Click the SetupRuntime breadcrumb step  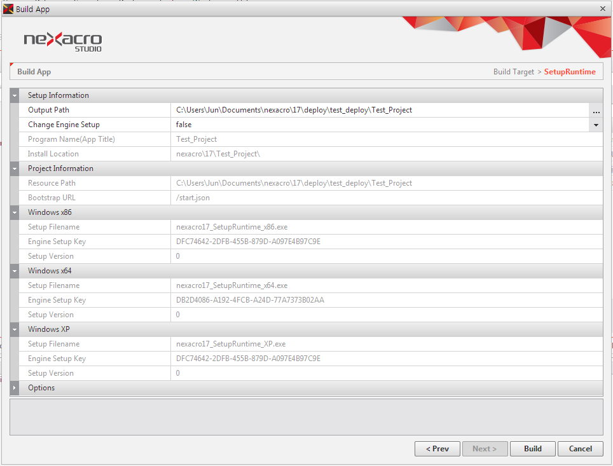pyautogui.click(x=569, y=72)
